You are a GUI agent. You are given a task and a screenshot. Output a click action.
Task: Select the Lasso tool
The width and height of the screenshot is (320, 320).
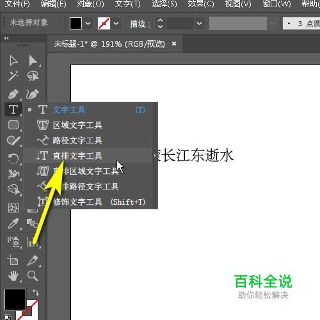coord(33,76)
